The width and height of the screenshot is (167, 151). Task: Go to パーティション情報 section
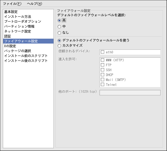tap(19, 26)
